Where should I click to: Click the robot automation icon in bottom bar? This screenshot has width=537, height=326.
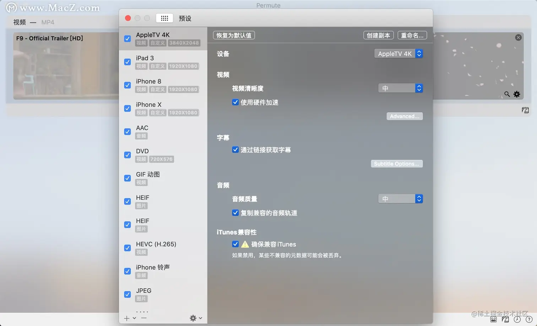point(493,319)
